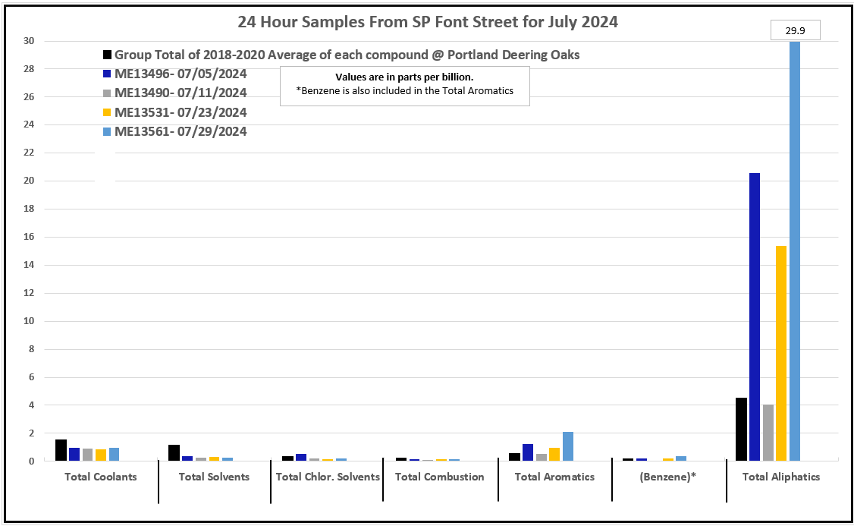Click the yellow Total Aliphatics bar

point(781,353)
